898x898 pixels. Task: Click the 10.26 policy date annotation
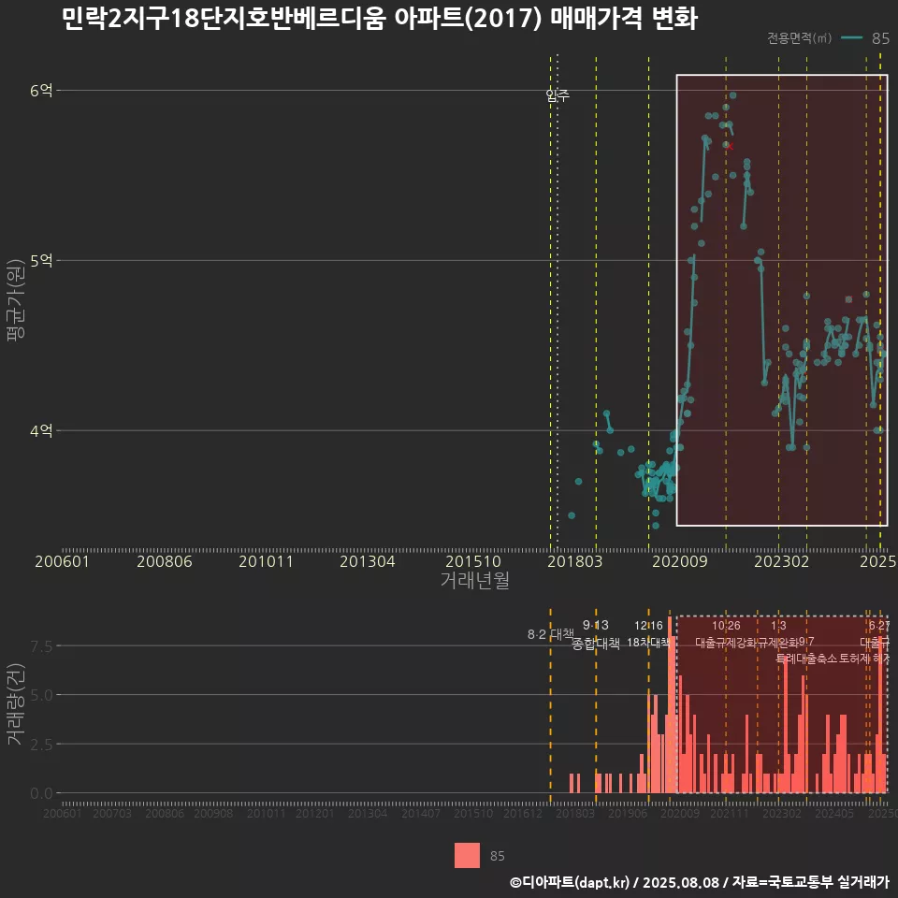[x=726, y=626]
